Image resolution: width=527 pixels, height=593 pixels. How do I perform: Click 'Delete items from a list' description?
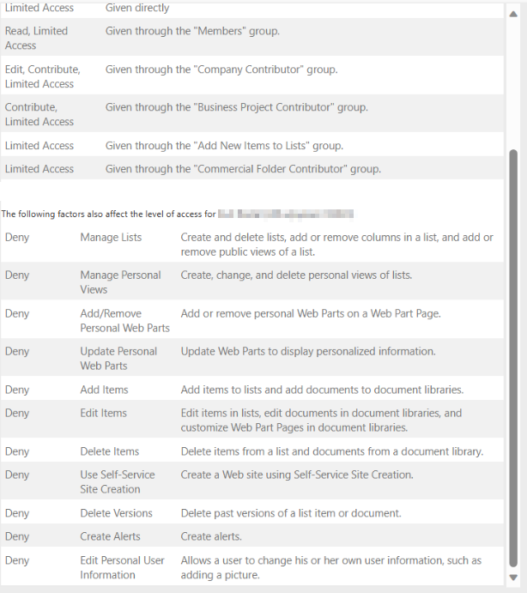(332, 451)
